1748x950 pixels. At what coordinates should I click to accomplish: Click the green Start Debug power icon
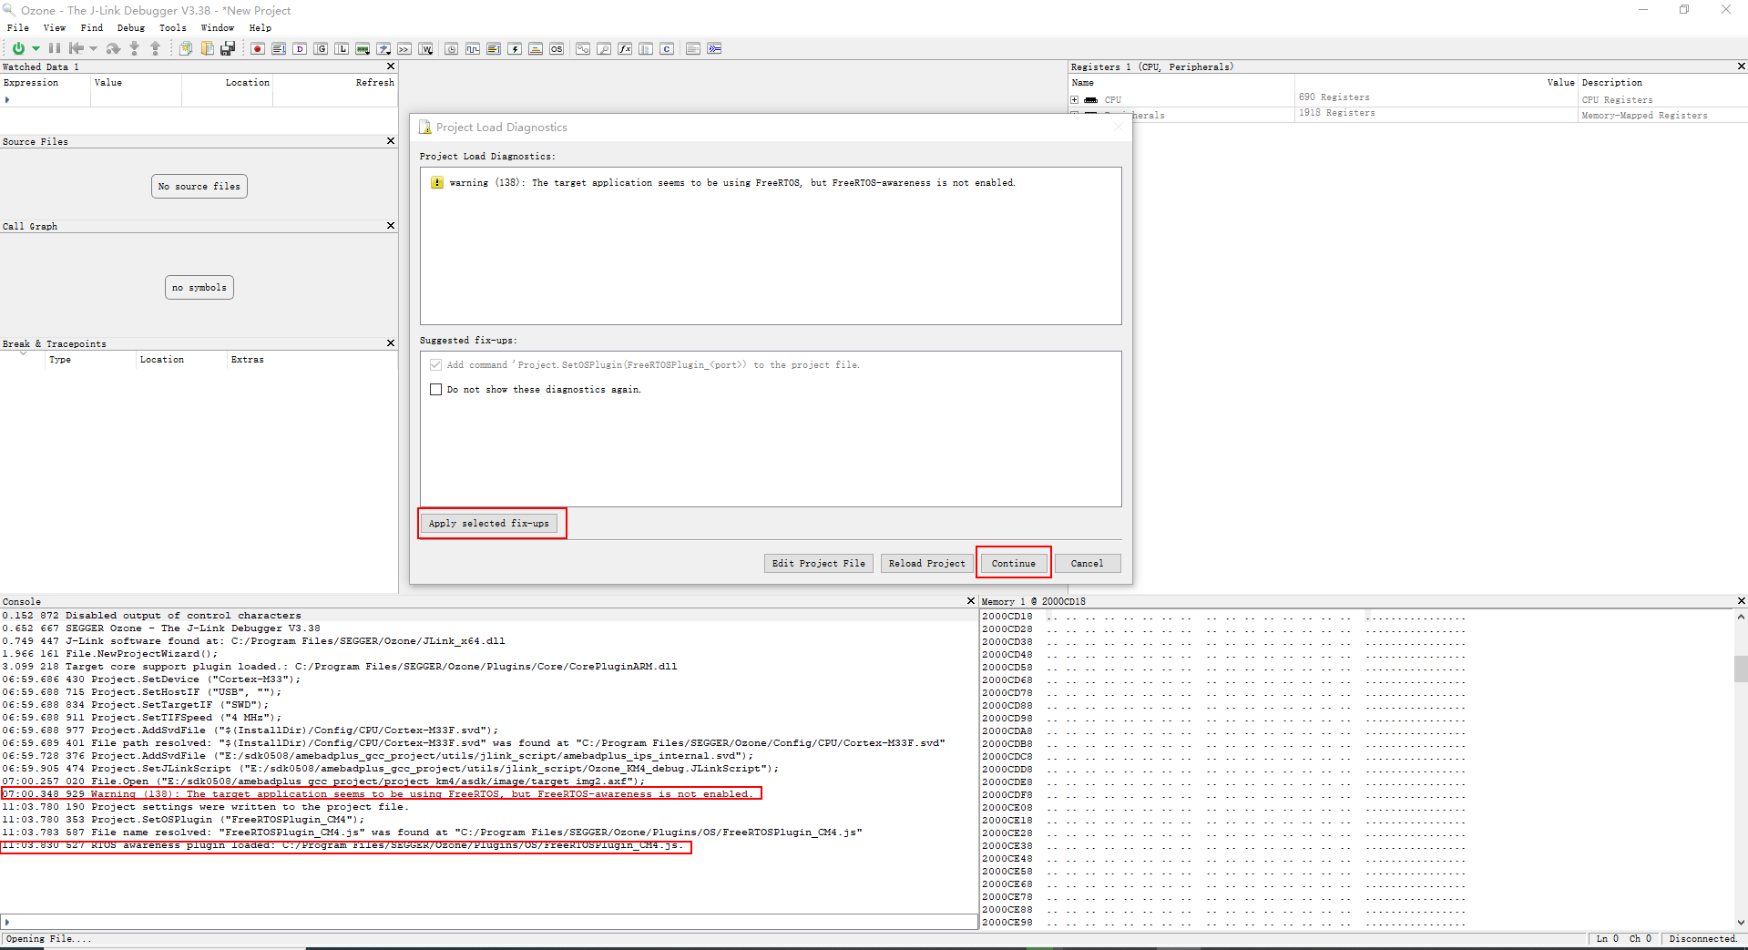(18, 48)
